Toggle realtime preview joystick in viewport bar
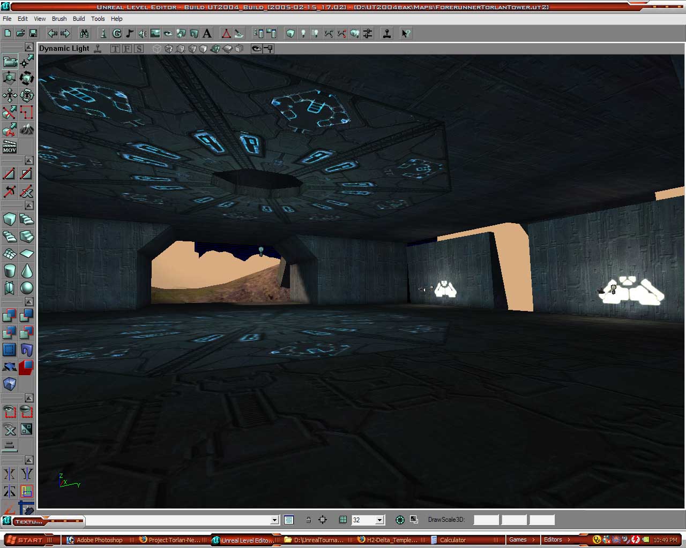The image size is (686, 548). pyautogui.click(x=98, y=49)
